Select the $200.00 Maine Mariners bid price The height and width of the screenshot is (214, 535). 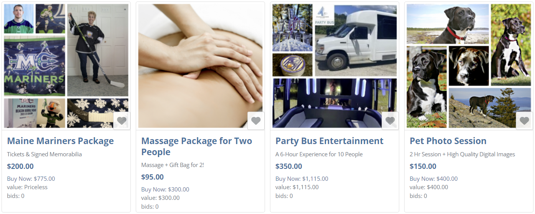click(x=20, y=166)
